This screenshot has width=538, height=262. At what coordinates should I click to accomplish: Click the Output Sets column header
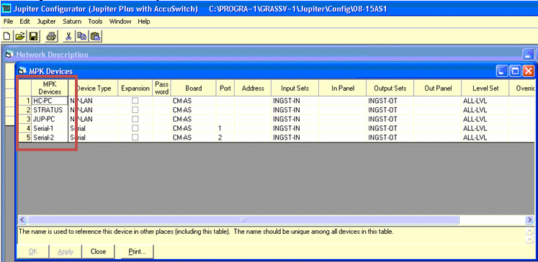click(390, 88)
